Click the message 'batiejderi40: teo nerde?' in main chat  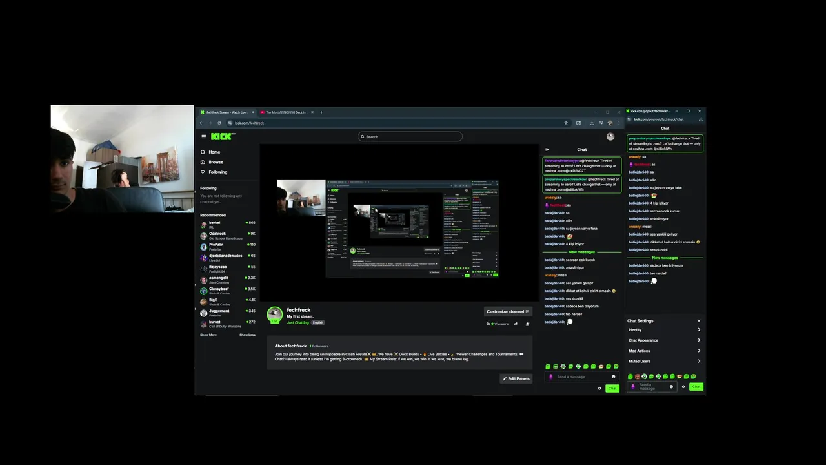[x=563, y=314]
